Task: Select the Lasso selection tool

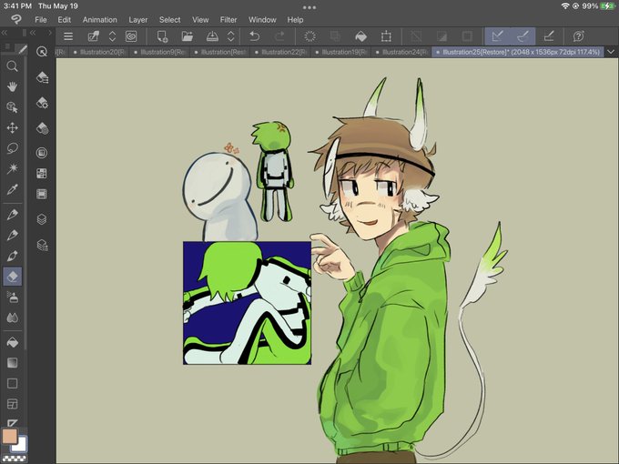Action: click(12, 148)
